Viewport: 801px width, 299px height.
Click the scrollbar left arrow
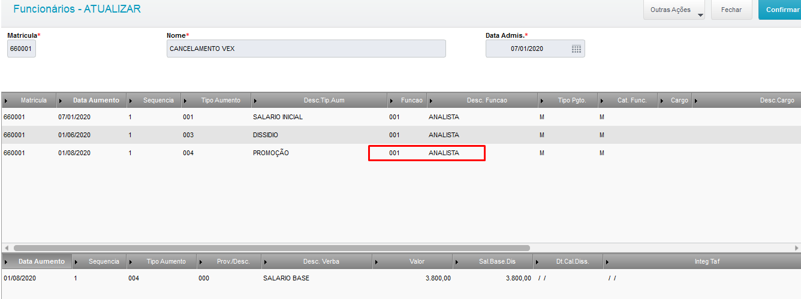coord(6,247)
